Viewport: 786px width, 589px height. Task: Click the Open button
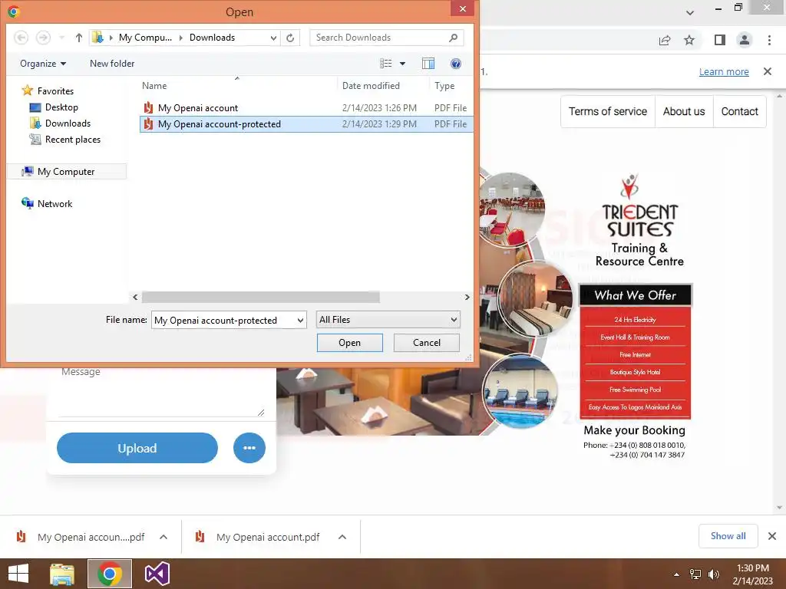[349, 343]
